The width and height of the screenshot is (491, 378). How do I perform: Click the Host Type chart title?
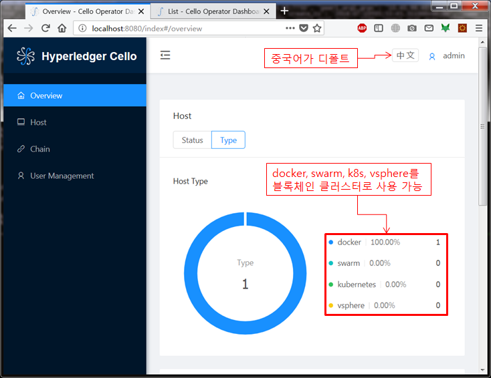pos(191,182)
